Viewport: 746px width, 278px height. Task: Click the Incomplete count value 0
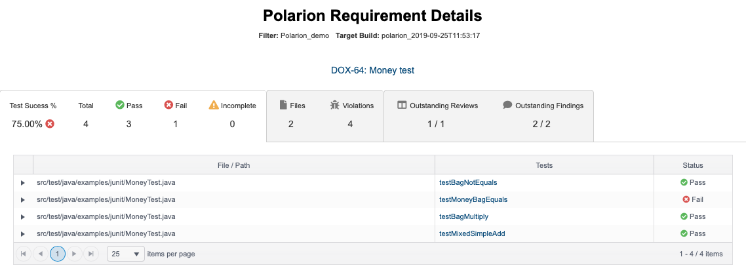pyautogui.click(x=232, y=124)
